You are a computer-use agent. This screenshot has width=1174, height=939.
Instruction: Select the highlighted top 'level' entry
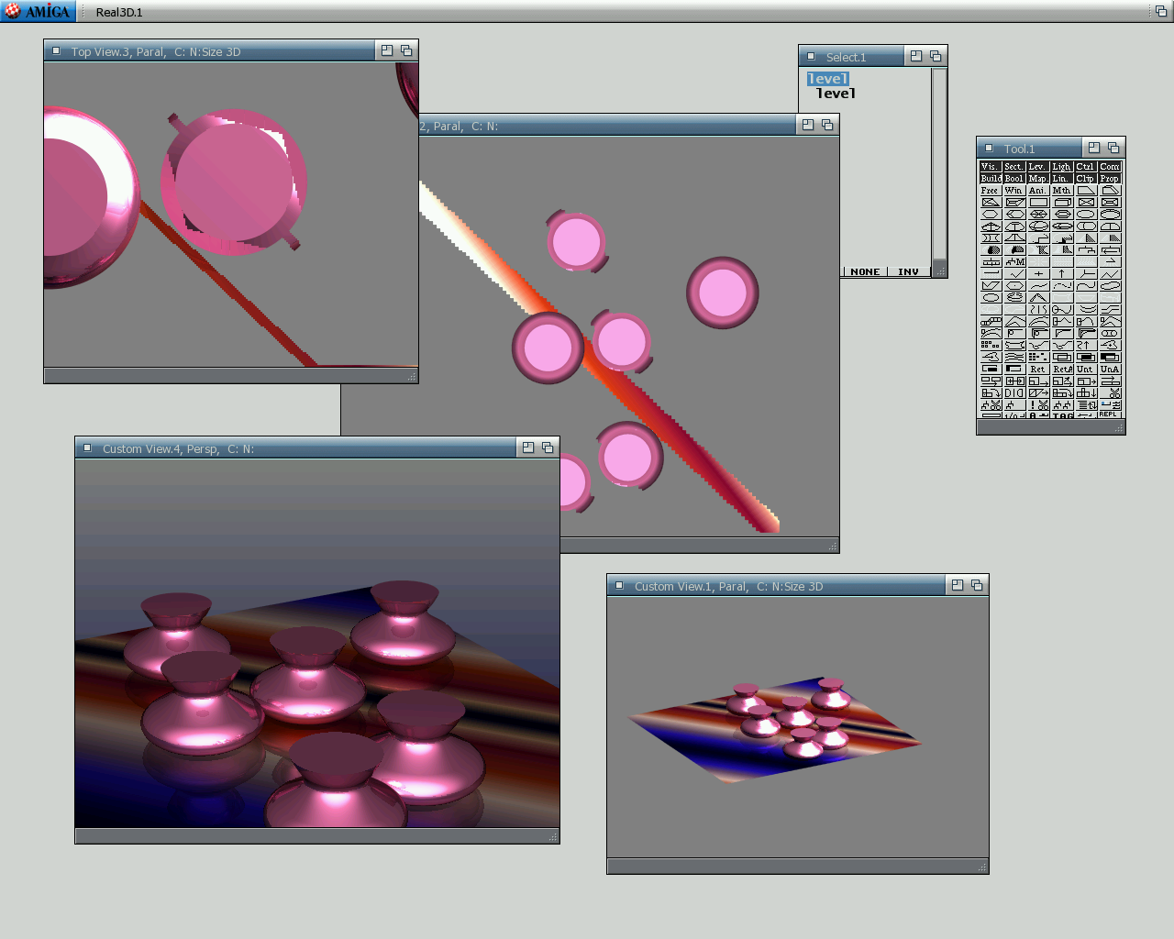(x=827, y=79)
